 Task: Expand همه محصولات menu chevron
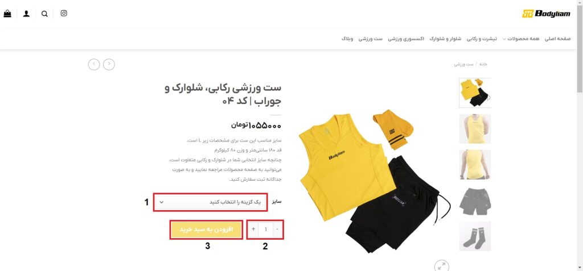[504, 39]
